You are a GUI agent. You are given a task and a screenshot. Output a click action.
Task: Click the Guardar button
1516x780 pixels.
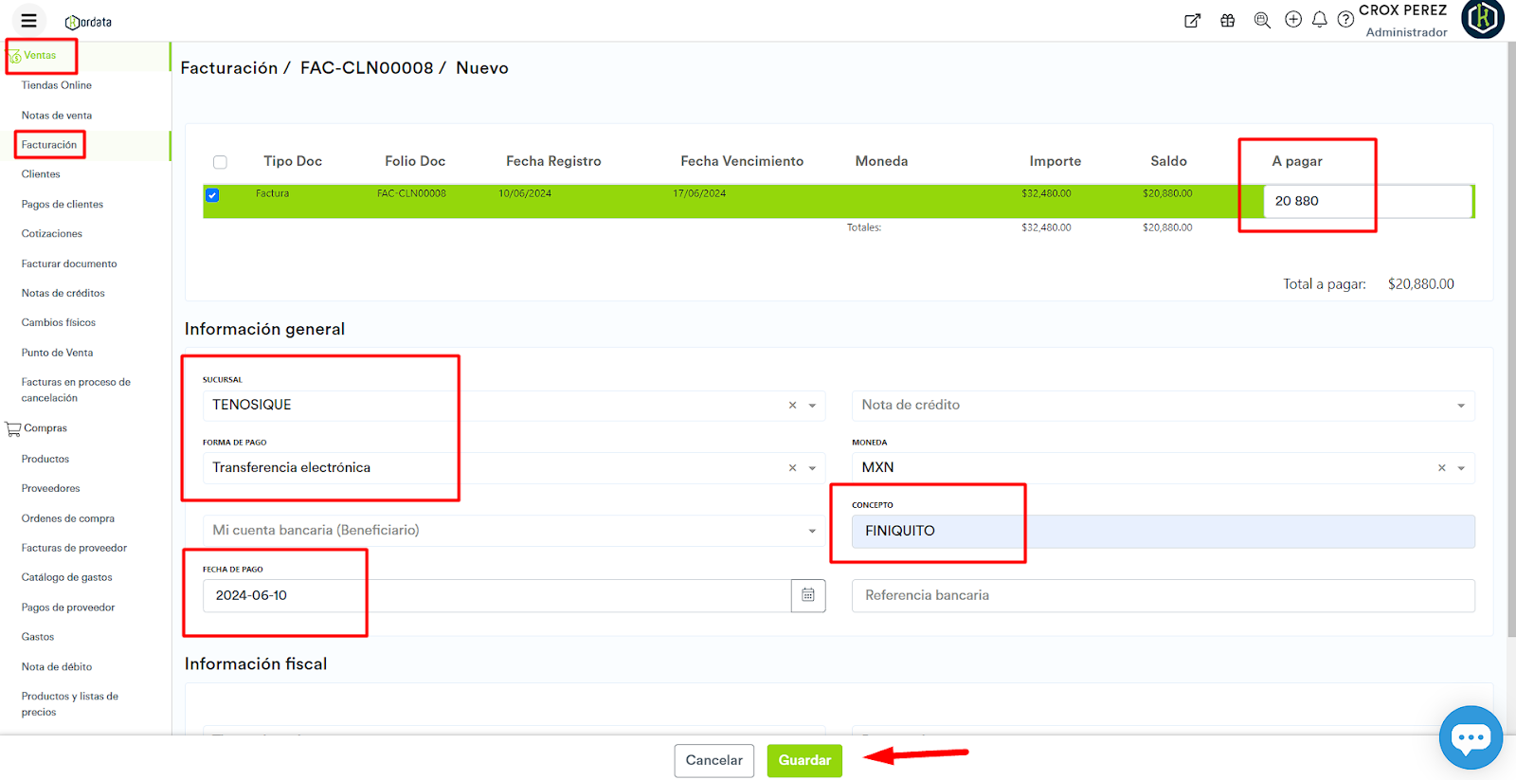(x=803, y=760)
